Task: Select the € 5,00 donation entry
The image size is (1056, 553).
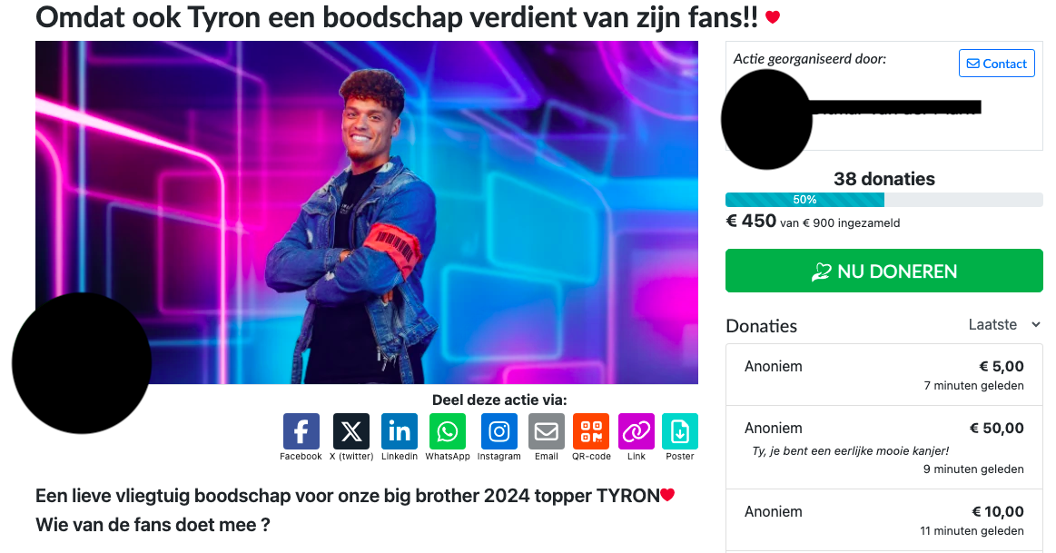Action: [883, 375]
